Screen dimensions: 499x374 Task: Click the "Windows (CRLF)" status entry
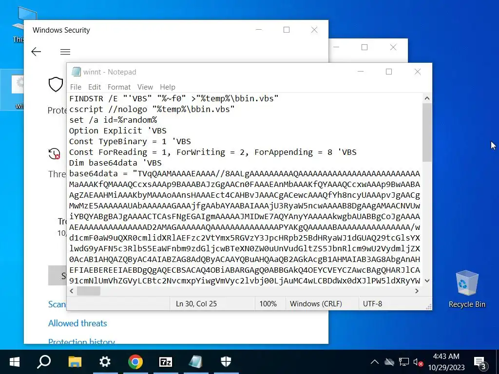coord(316,304)
